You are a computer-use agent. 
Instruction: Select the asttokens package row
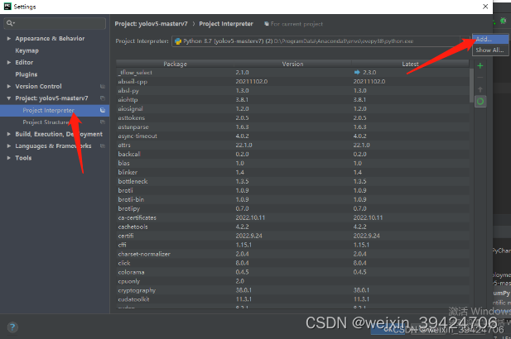click(292, 117)
